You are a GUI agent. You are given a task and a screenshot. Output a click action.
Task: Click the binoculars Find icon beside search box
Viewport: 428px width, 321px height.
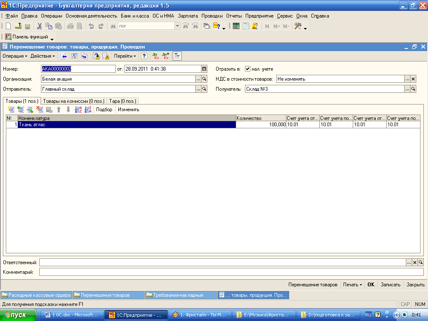[113, 26]
